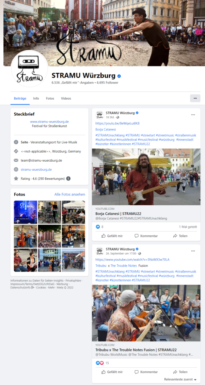Viewport: 205px width, 385px height.
Task: Open www.stramu-wuerzburg.de link in Steckbrief
Action: 49,121
